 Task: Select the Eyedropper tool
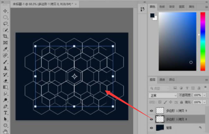click(5, 49)
